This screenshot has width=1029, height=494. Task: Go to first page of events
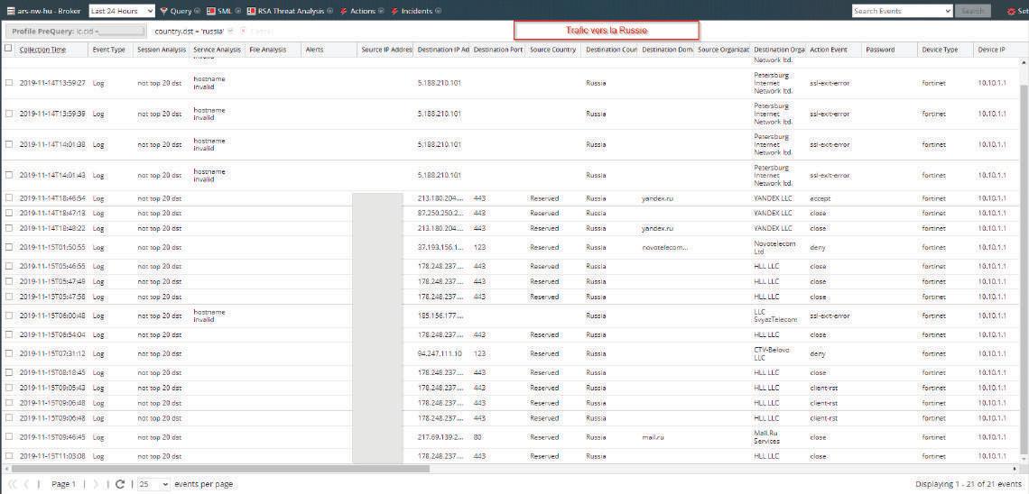point(12,484)
